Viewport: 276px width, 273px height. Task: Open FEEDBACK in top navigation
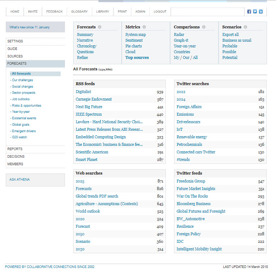click(x=55, y=11)
